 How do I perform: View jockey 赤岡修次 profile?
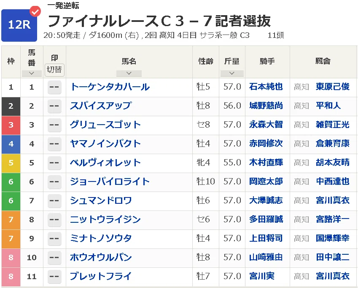coord(266,144)
